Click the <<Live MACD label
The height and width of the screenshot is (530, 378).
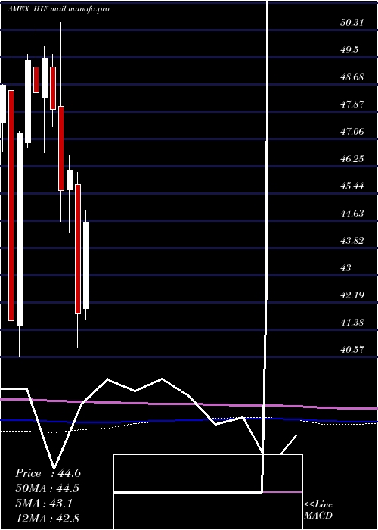(x=318, y=510)
